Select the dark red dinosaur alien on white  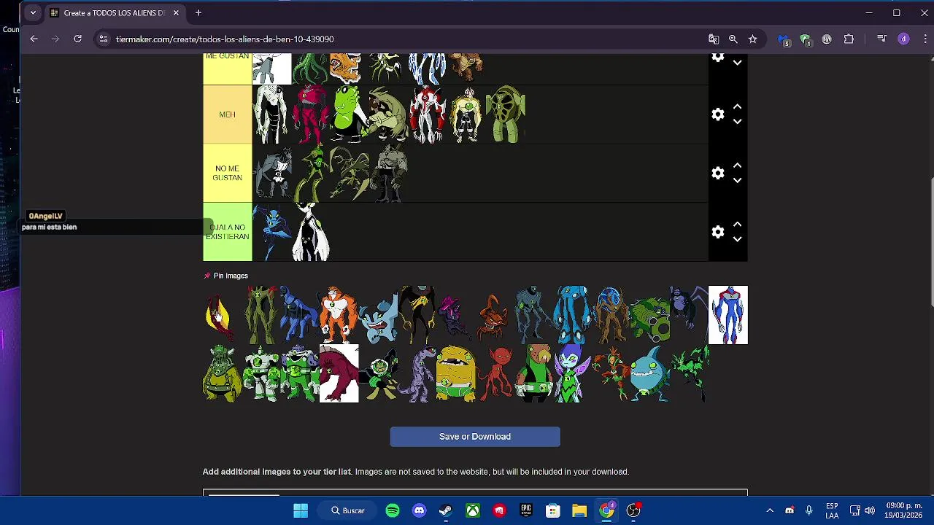coord(339,373)
